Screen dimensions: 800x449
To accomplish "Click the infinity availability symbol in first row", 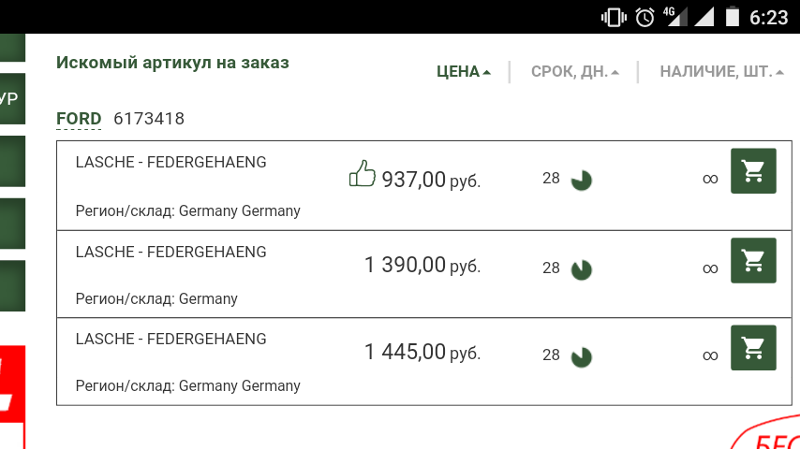I will click(x=710, y=179).
